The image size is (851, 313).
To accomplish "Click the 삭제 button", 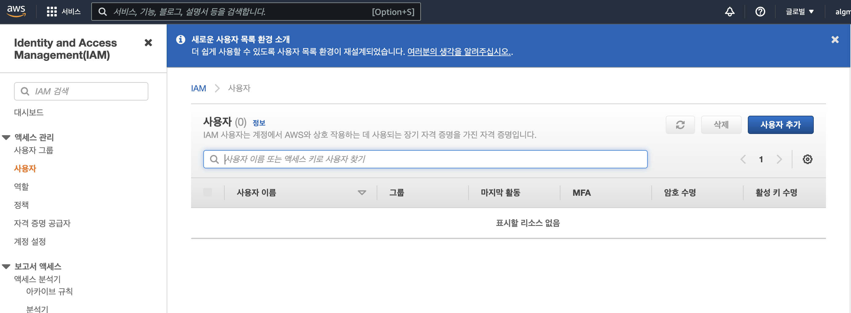I will pyautogui.click(x=721, y=125).
